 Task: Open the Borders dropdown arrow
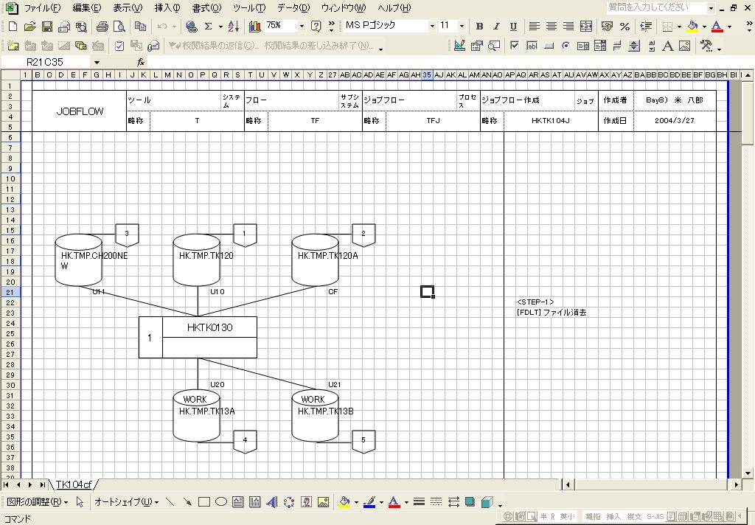pyautogui.click(x=679, y=26)
